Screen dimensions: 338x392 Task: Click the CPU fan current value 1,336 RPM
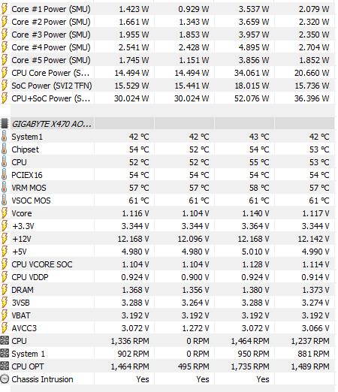tap(130, 341)
